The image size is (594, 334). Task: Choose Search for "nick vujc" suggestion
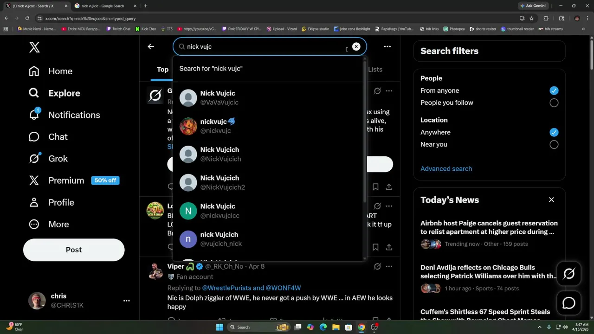point(269,69)
